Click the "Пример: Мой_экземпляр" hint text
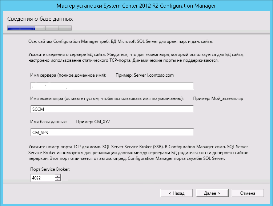The image size is (273, 206). click(x=218, y=98)
